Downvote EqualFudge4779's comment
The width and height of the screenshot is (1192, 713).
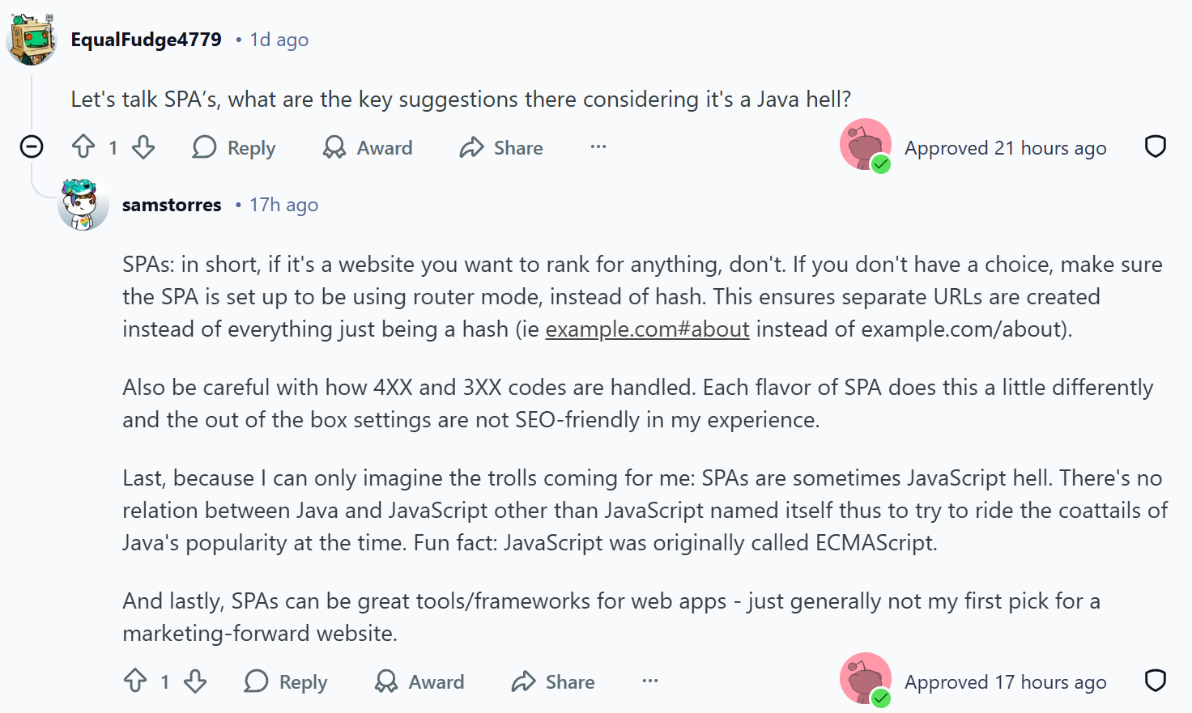[143, 147]
